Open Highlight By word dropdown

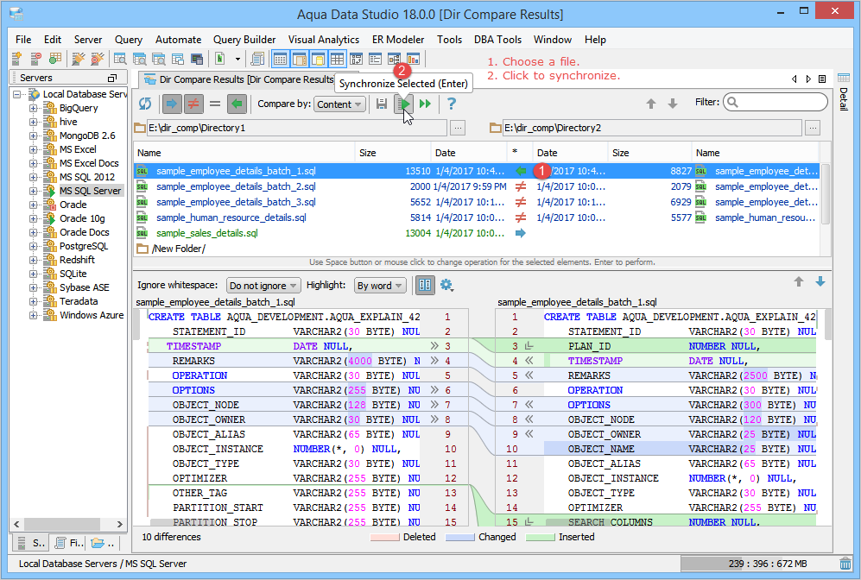[380, 286]
